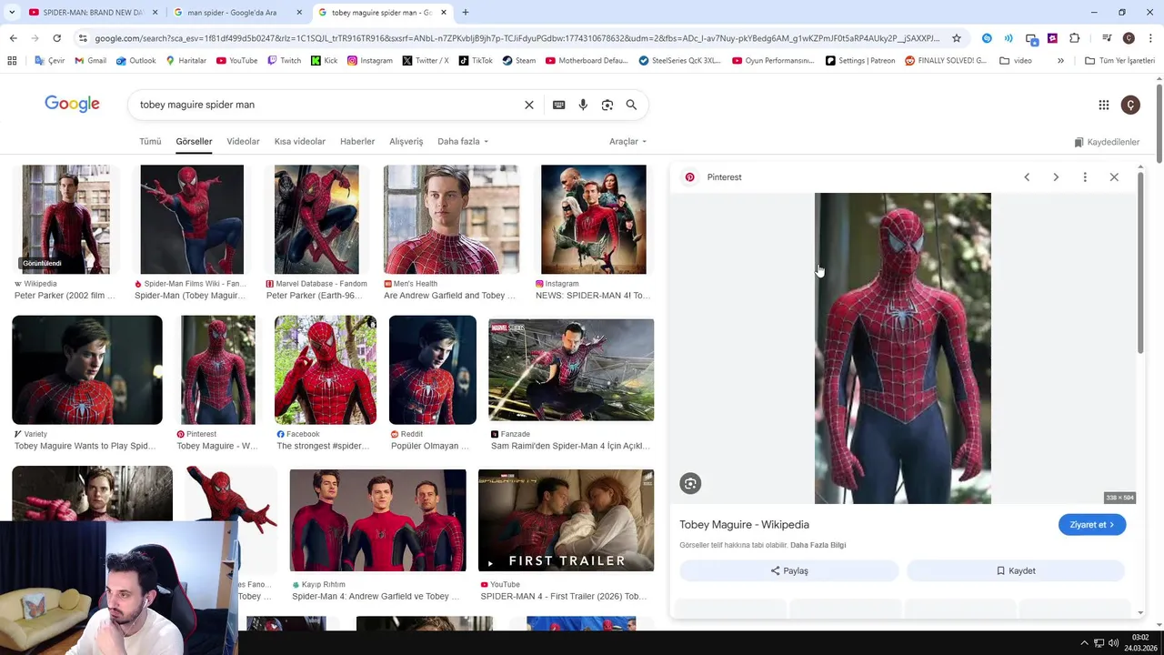Click the Kaydet save button
Screen dimensions: 1164x655
[1016, 570]
